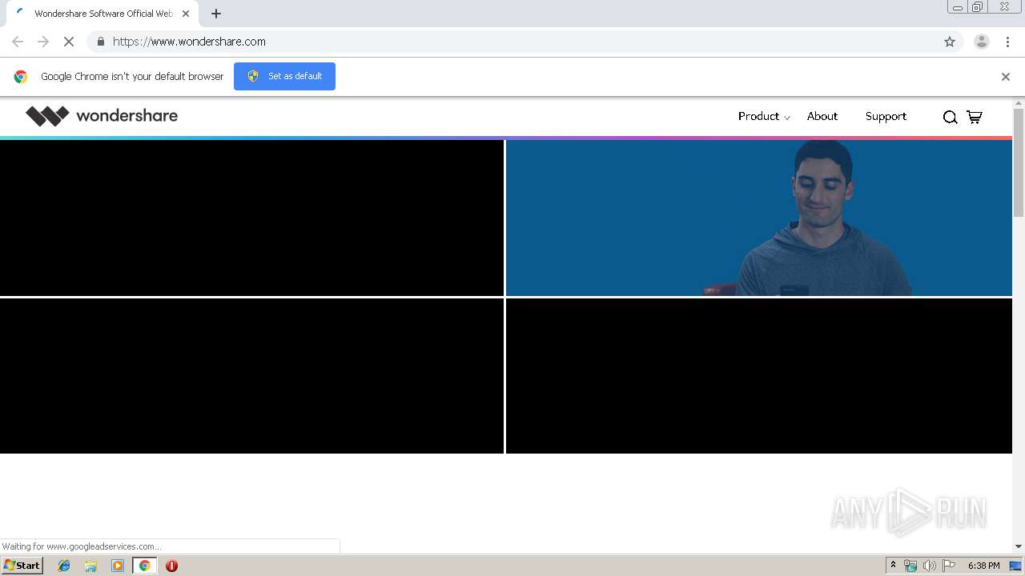Minimize the Chrome window
Image resolution: width=1025 pixels, height=576 pixels.
click(x=957, y=7)
